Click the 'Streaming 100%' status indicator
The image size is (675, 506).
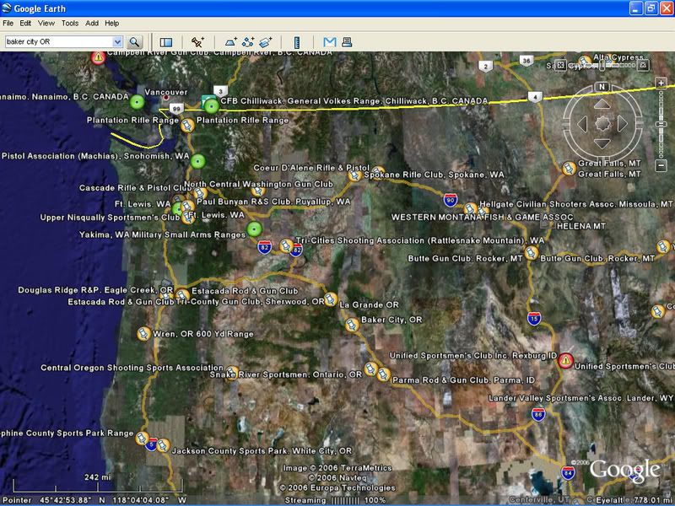(x=335, y=500)
